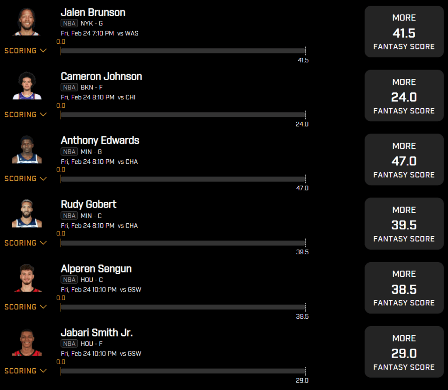
Task: Select MORE 29.0 Fantasy Score card
Action: 404,352
